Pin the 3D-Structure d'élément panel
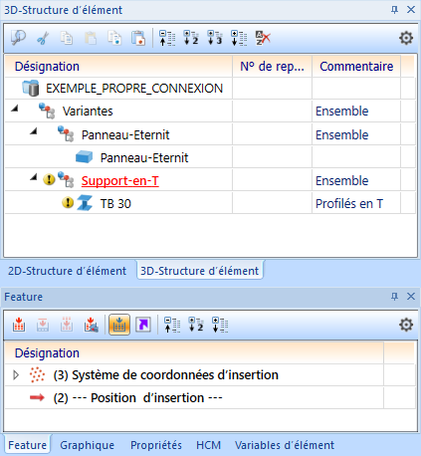 (394, 10)
